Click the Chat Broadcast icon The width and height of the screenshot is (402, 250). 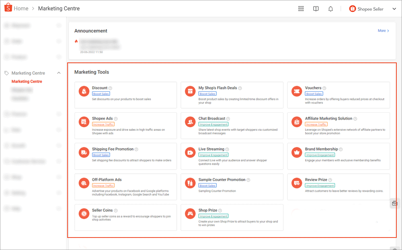click(190, 122)
